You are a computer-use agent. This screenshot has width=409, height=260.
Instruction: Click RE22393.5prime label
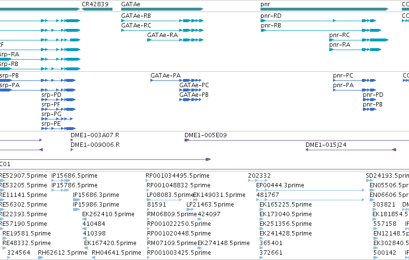pos(23,214)
